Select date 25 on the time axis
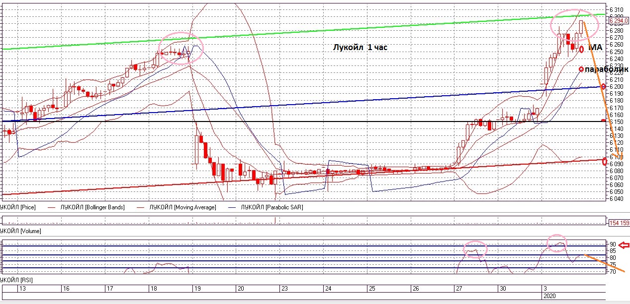Screen dimensions: 630x304 (372, 288)
